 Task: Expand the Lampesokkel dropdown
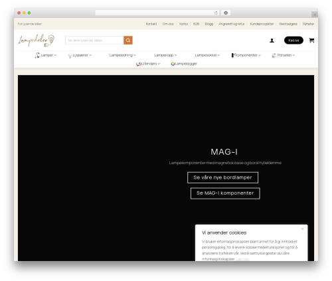[207, 55]
